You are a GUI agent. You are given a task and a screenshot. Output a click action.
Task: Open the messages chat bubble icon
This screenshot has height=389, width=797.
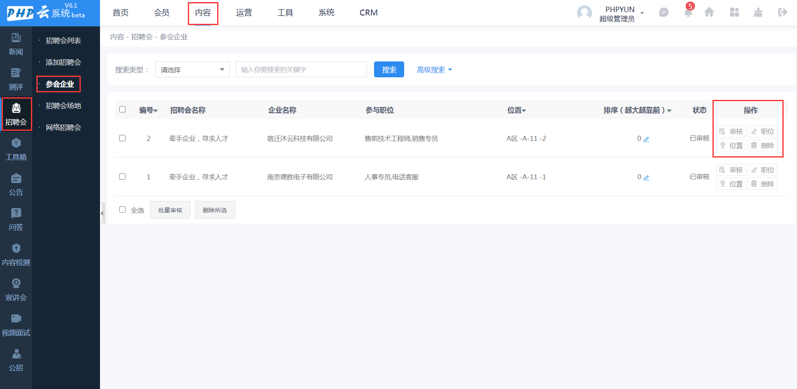(x=664, y=13)
